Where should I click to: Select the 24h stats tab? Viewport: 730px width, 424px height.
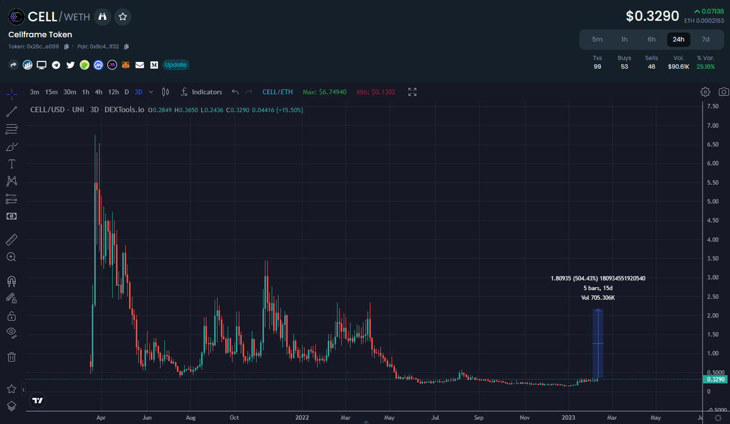coord(678,40)
